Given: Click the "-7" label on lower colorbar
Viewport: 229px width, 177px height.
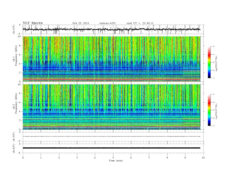Looking at the screenshot, I should pos(213,126).
